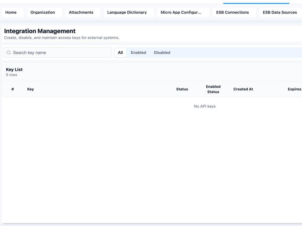Click the Enabled Status column header
The width and height of the screenshot is (302, 226).
tap(213, 89)
